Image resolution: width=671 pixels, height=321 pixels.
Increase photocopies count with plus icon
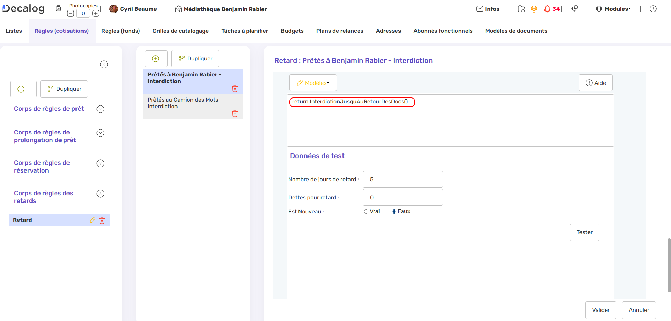(96, 14)
